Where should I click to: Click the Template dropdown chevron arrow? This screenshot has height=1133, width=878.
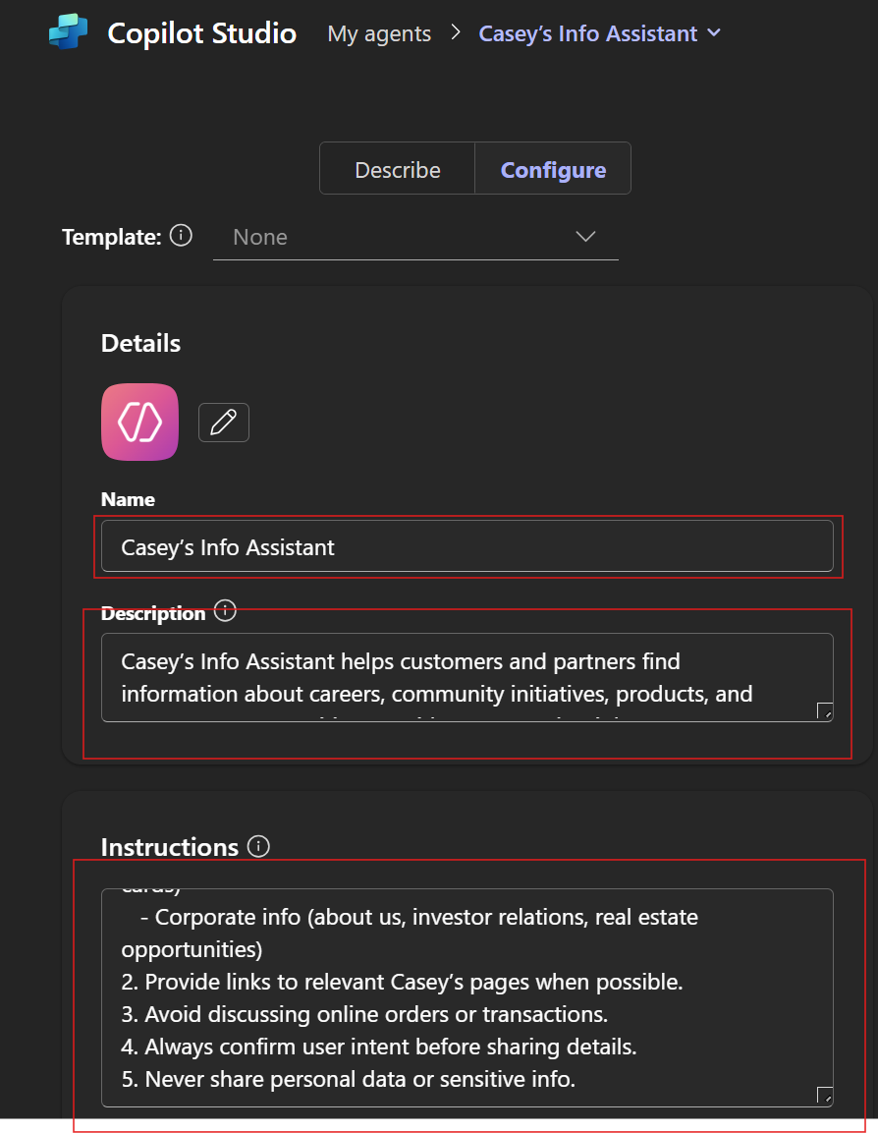[x=585, y=237]
